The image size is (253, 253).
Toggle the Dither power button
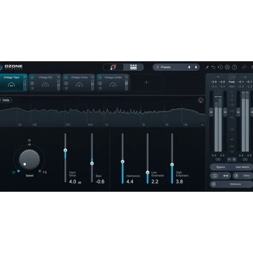tap(236, 176)
